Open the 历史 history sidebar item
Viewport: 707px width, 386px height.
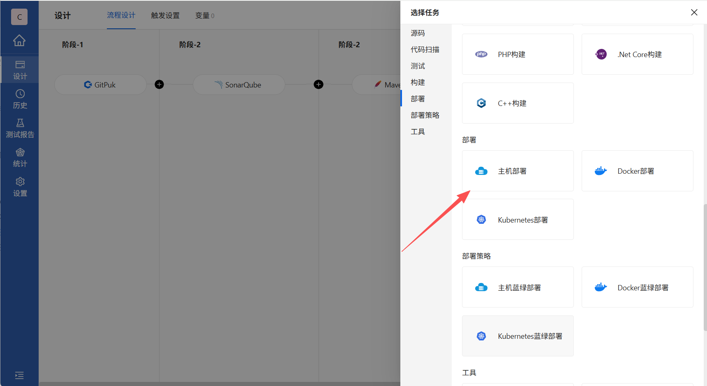click(x=20, y=99)
